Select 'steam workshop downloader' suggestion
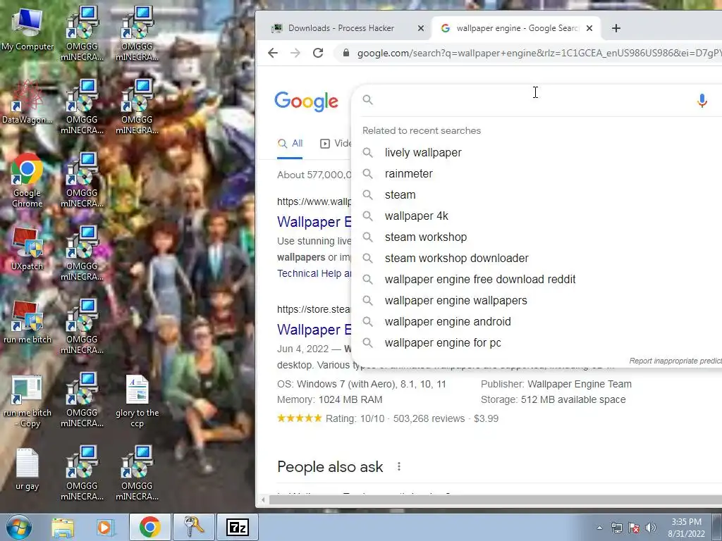Viewport: 722px width, 541px height. pyautogui.click(x=456, y=259)
